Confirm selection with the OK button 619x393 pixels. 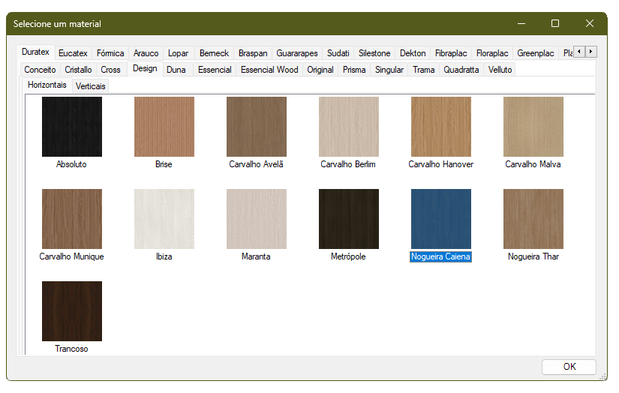point(569,367)
